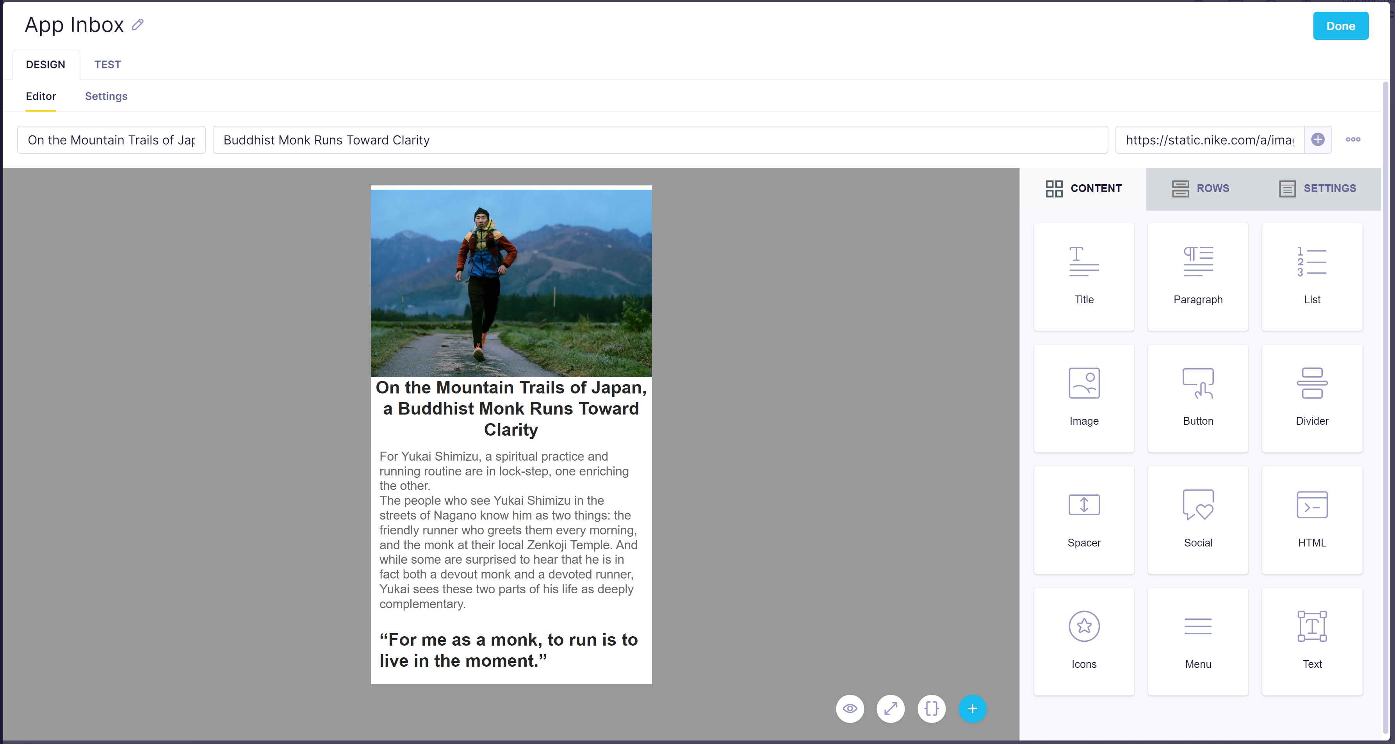Expand editor with the fullscreen arrow icon
The image size is (1395, 744).
[x=890, y=708]
